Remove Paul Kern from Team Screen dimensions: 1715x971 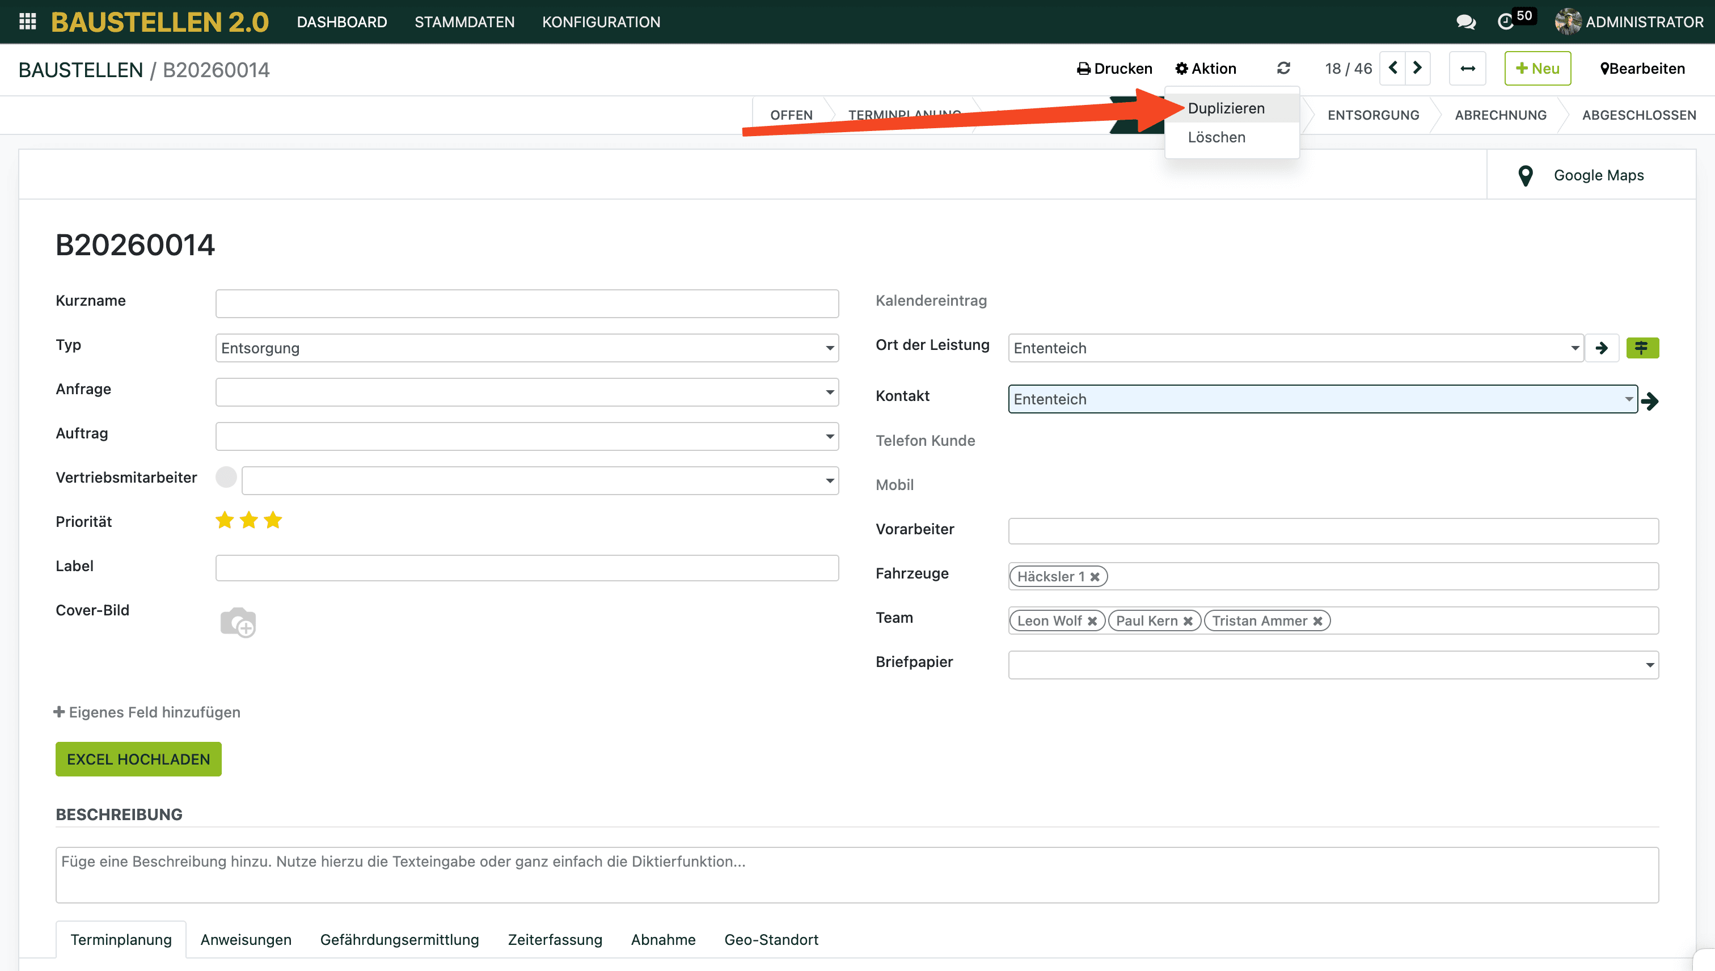coord(1188,621)
